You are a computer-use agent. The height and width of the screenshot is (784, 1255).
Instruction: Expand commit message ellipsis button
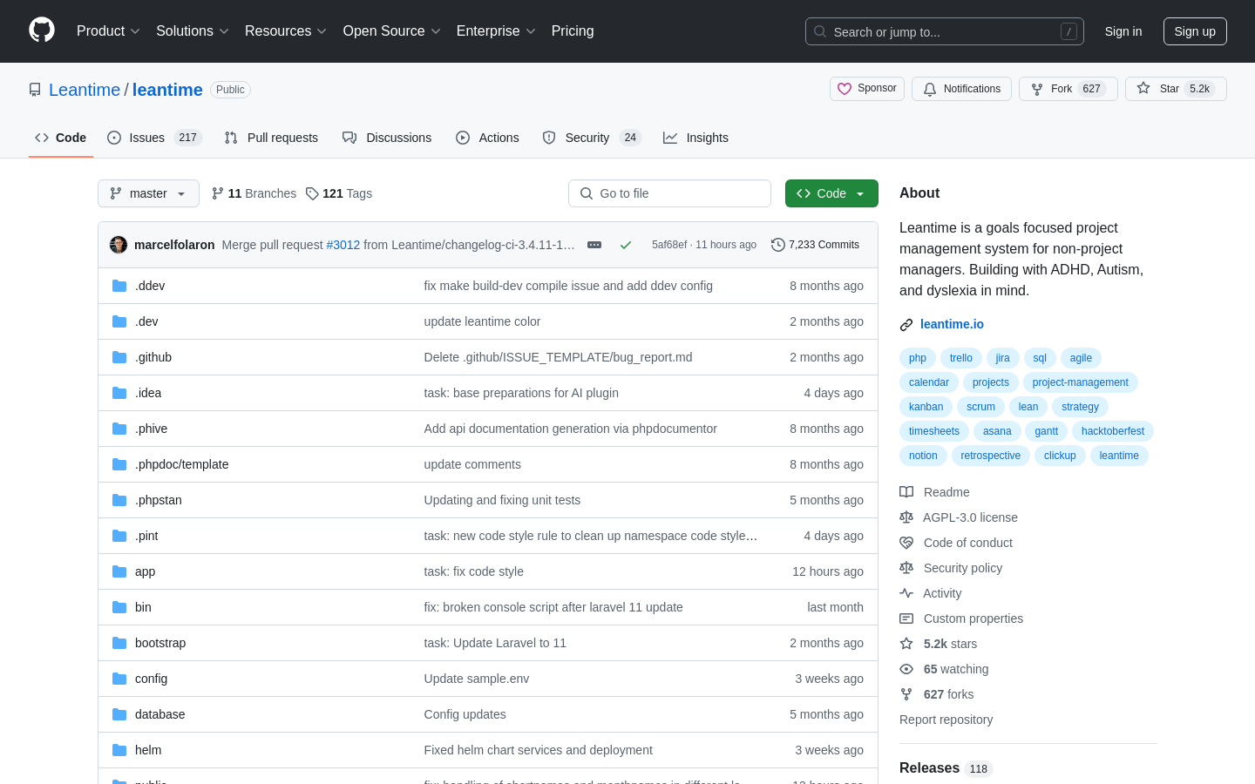(x=594, y=245)
